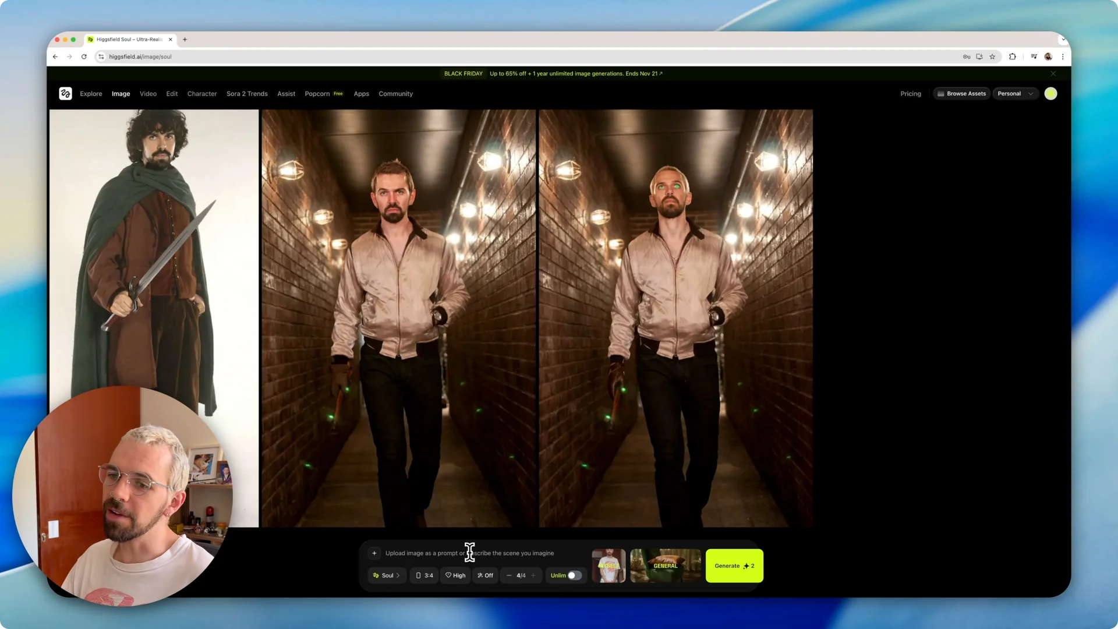The height and width of the screenshot is (629, 1118).
Task: Click the Browse Assets folder icon
Action: point(940,93)
